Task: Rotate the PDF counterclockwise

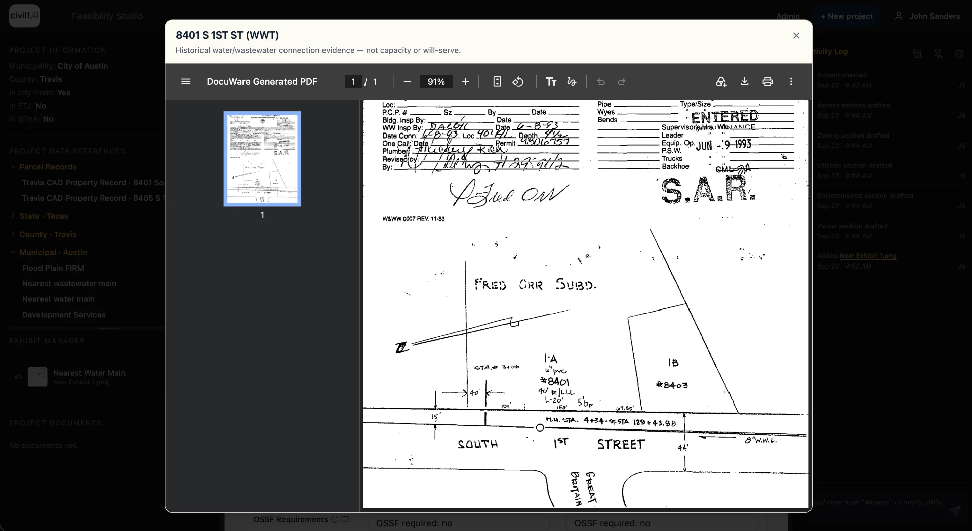Action: [518, 82]
